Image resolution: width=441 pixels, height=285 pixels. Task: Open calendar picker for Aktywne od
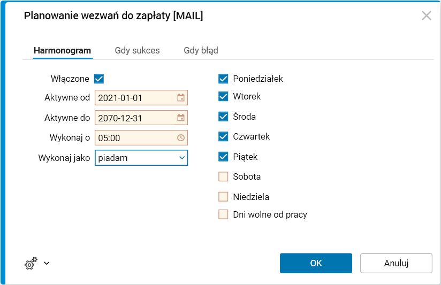181,98
